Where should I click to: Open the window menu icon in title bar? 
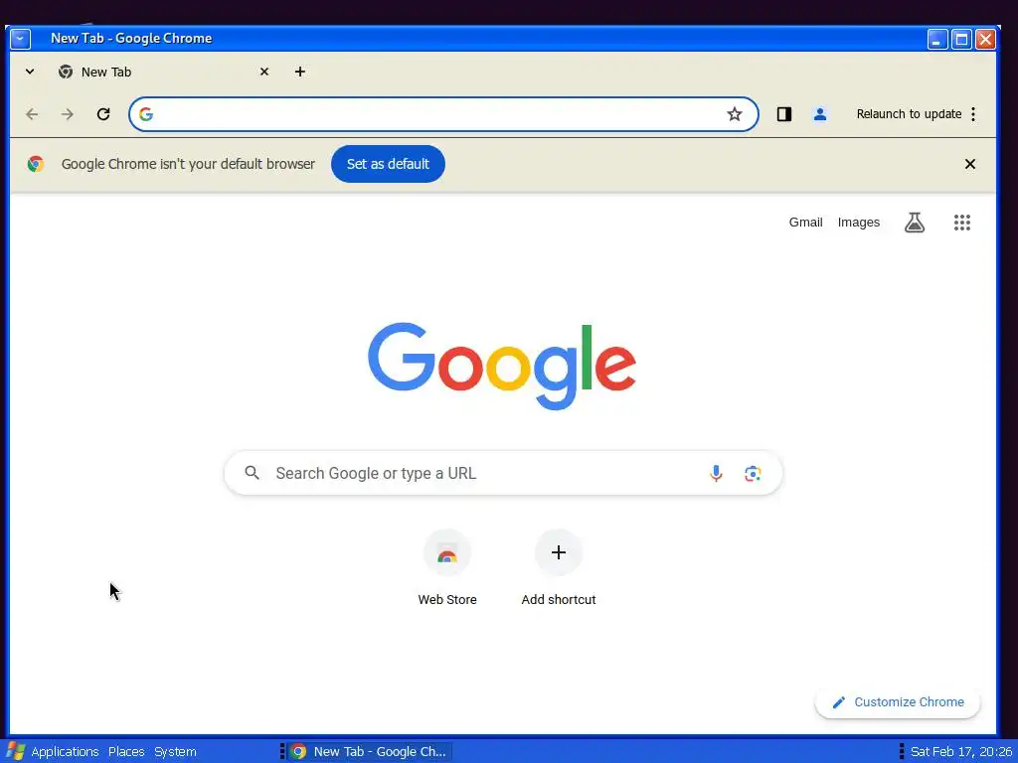(x=20, y=39)
